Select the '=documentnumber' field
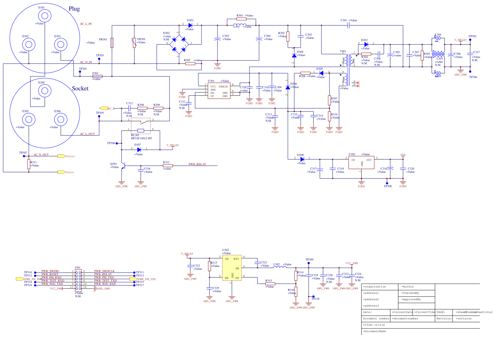The image size is (496, 338). (x=405, y=319)
